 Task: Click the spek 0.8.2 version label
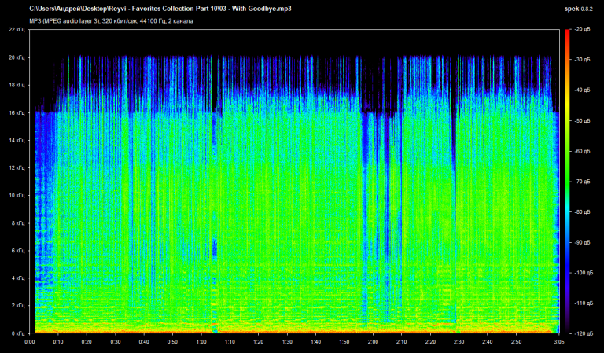[579, 9]
